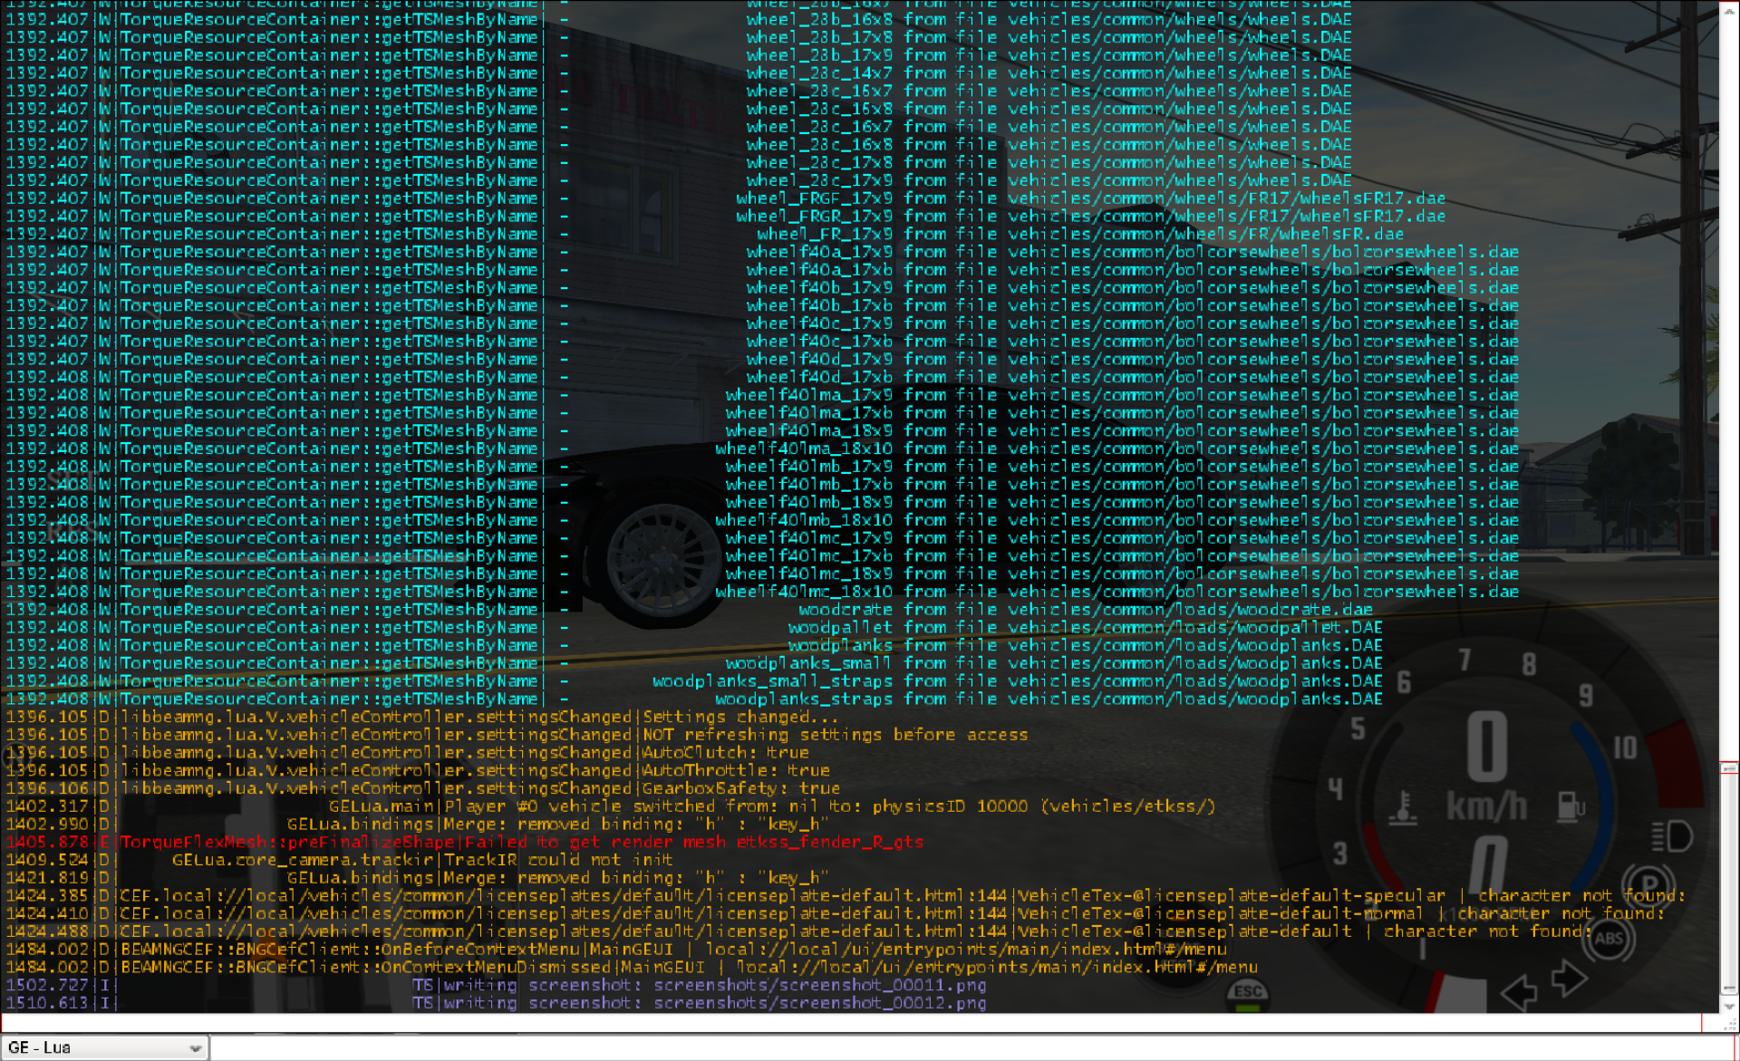1740x1061 pixels.
Task: Select the 'wheel_FRGF_17x9' log line
Action: click(726, 198)
